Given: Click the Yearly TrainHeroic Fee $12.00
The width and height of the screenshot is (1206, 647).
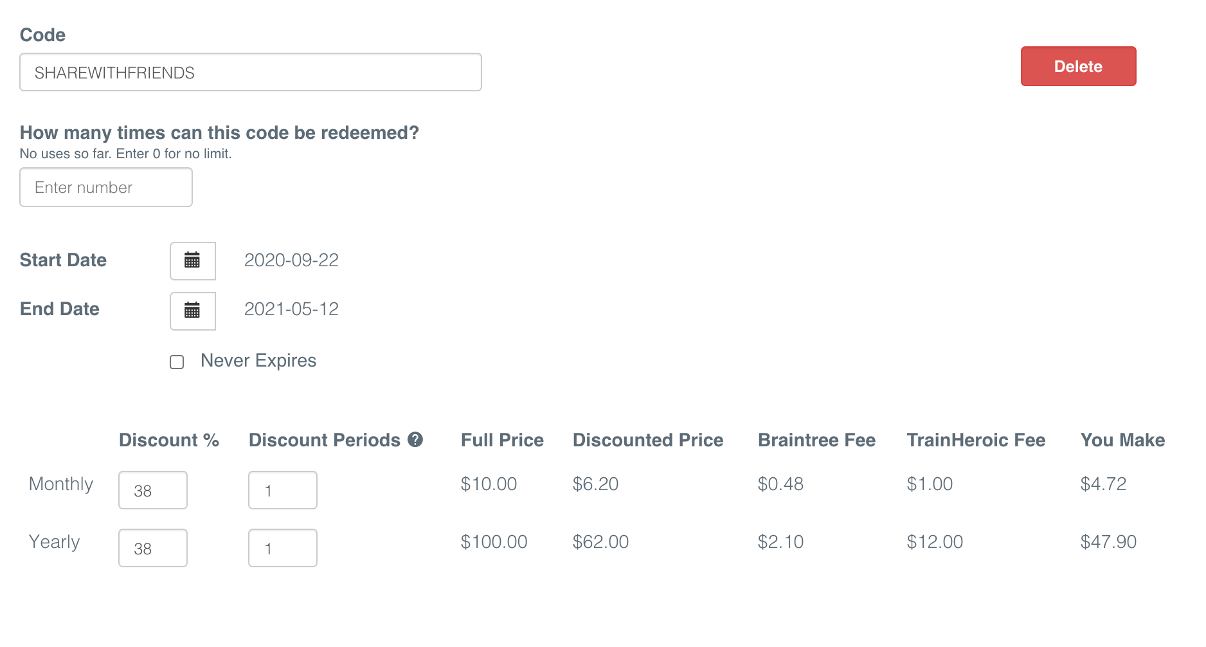Looking at the screenshot, I should [x=935, y=542].
